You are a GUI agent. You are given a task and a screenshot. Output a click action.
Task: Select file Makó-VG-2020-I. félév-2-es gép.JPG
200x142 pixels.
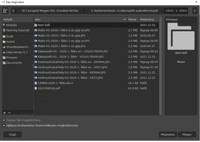click(x=96, y=36)
